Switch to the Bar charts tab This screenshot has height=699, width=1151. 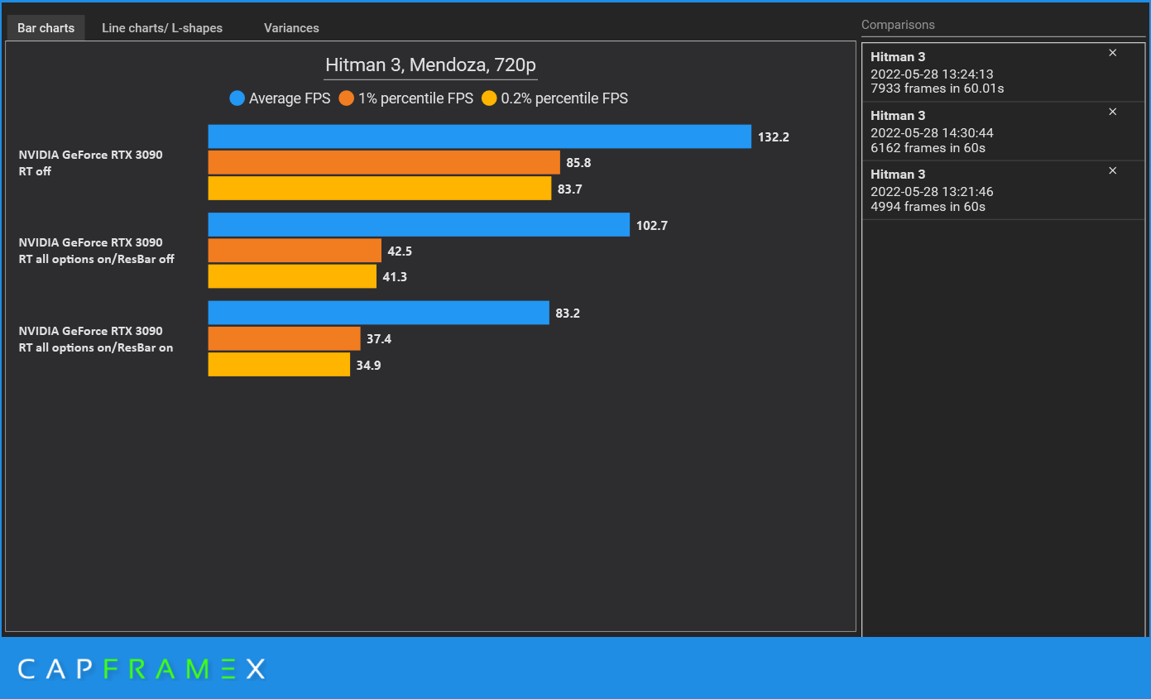pyautogui.click(x=46, y=28)
